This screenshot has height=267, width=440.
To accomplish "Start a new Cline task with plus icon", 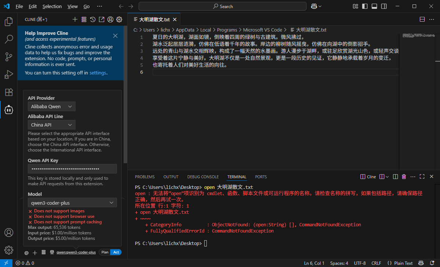I will tap(75, 19).
